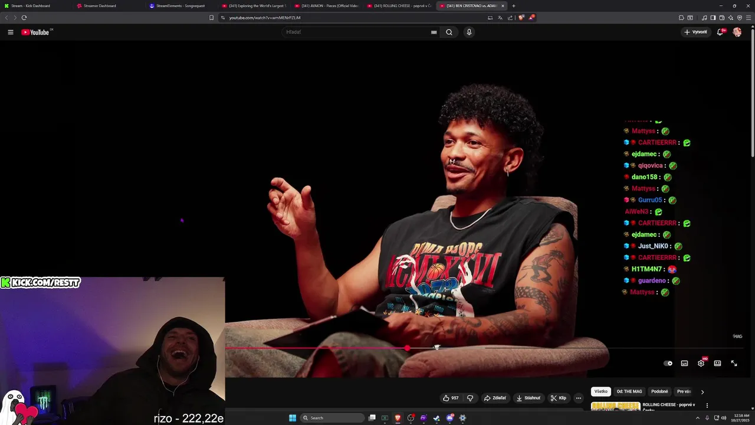Viewport: 755px width, 425px height.
Task: Open browser extensions puzzle icon
Action: pos(681,18)
